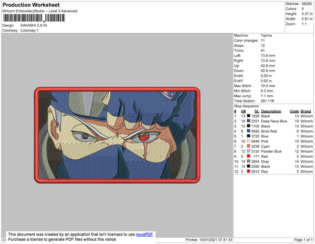Click the Height value 3.37 in
Image resolution: width=315 pixels, height=244 pixels.
[x=307, y=14]
